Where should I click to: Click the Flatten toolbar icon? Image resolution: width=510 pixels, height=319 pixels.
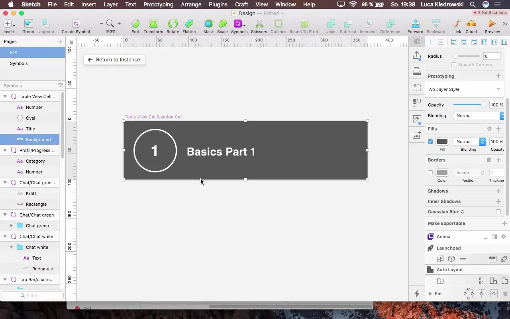pyautogui.click(x=189, y=26)
